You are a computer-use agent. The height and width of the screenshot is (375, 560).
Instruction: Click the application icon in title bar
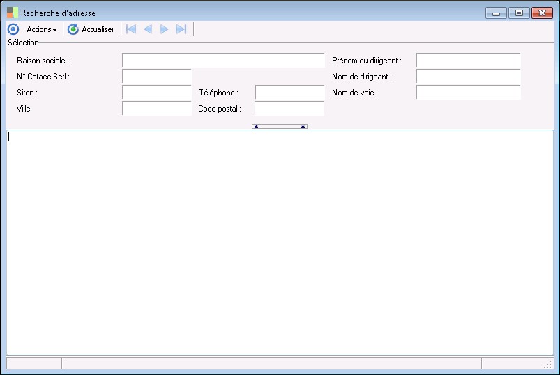[x=13, y=13]
